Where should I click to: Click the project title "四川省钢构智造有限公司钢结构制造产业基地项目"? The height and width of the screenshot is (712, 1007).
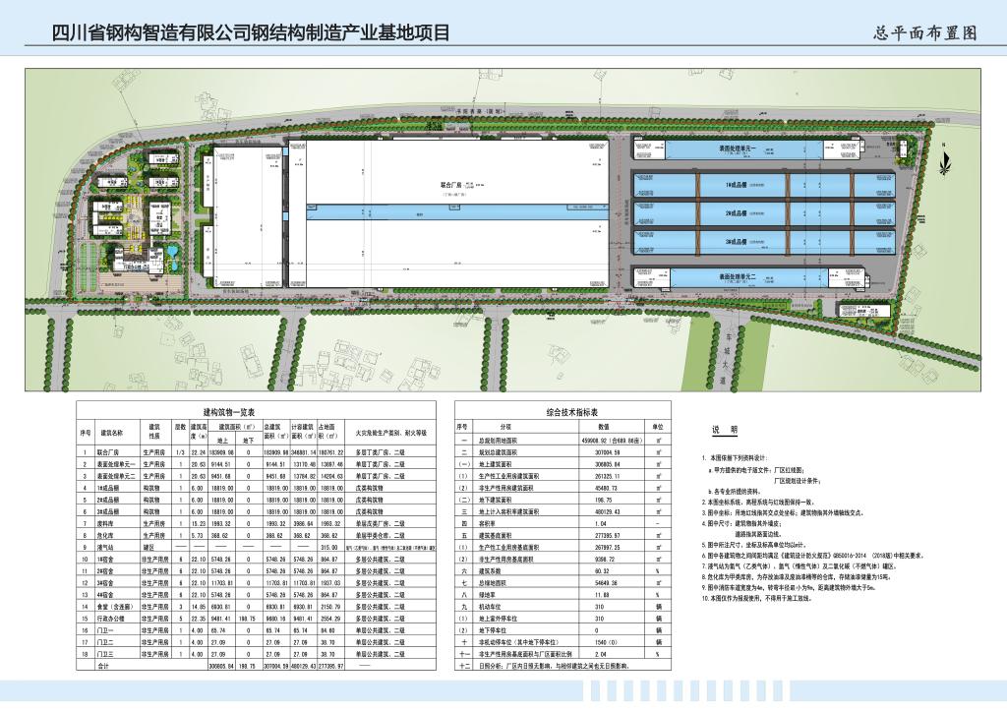(251, 32)
